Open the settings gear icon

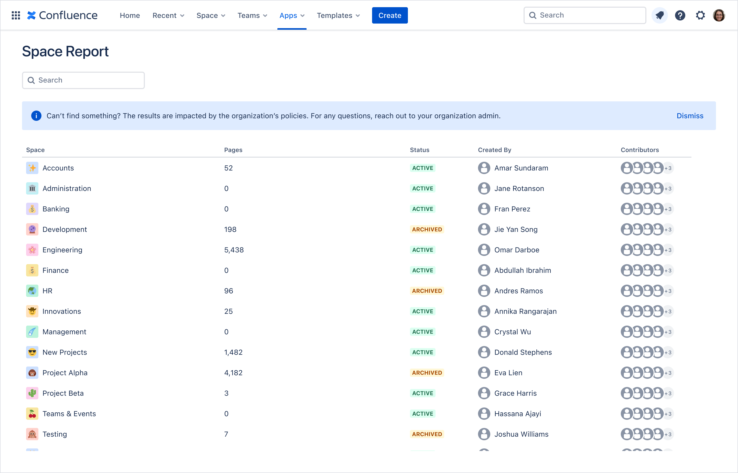[x=700, y=15]
